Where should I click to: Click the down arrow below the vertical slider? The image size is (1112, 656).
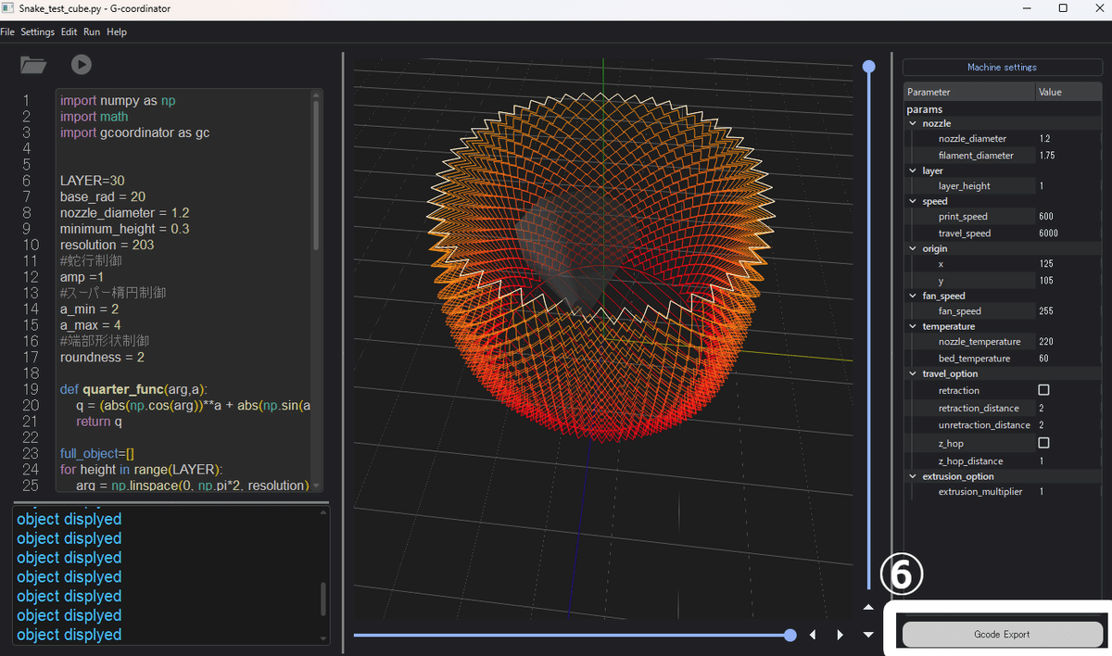coord(868,635)
